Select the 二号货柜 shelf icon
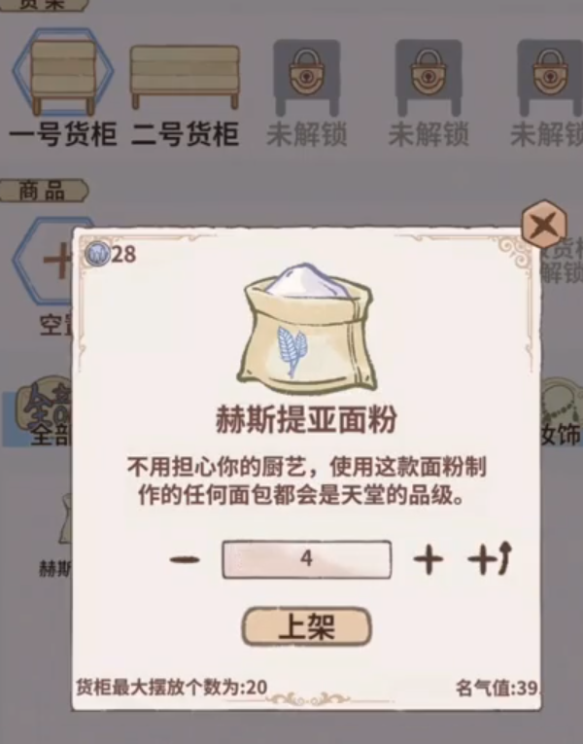583x744 pixels. [185, 76]
